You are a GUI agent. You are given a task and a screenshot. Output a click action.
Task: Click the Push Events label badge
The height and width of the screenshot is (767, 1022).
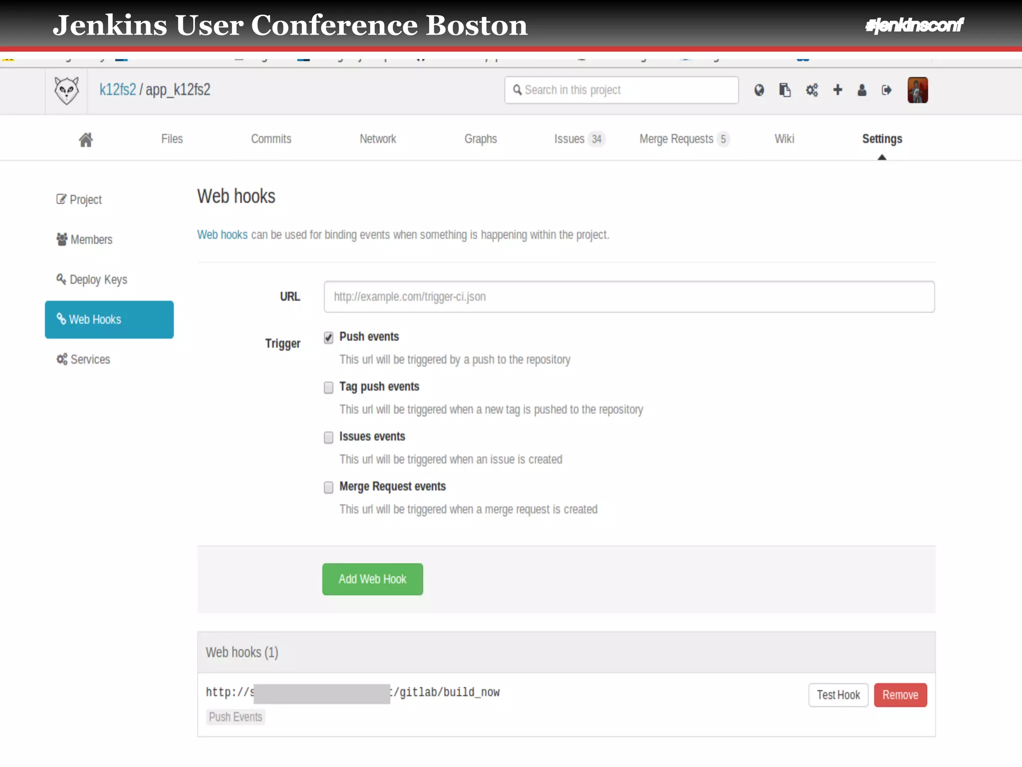[x=236, y=717]
